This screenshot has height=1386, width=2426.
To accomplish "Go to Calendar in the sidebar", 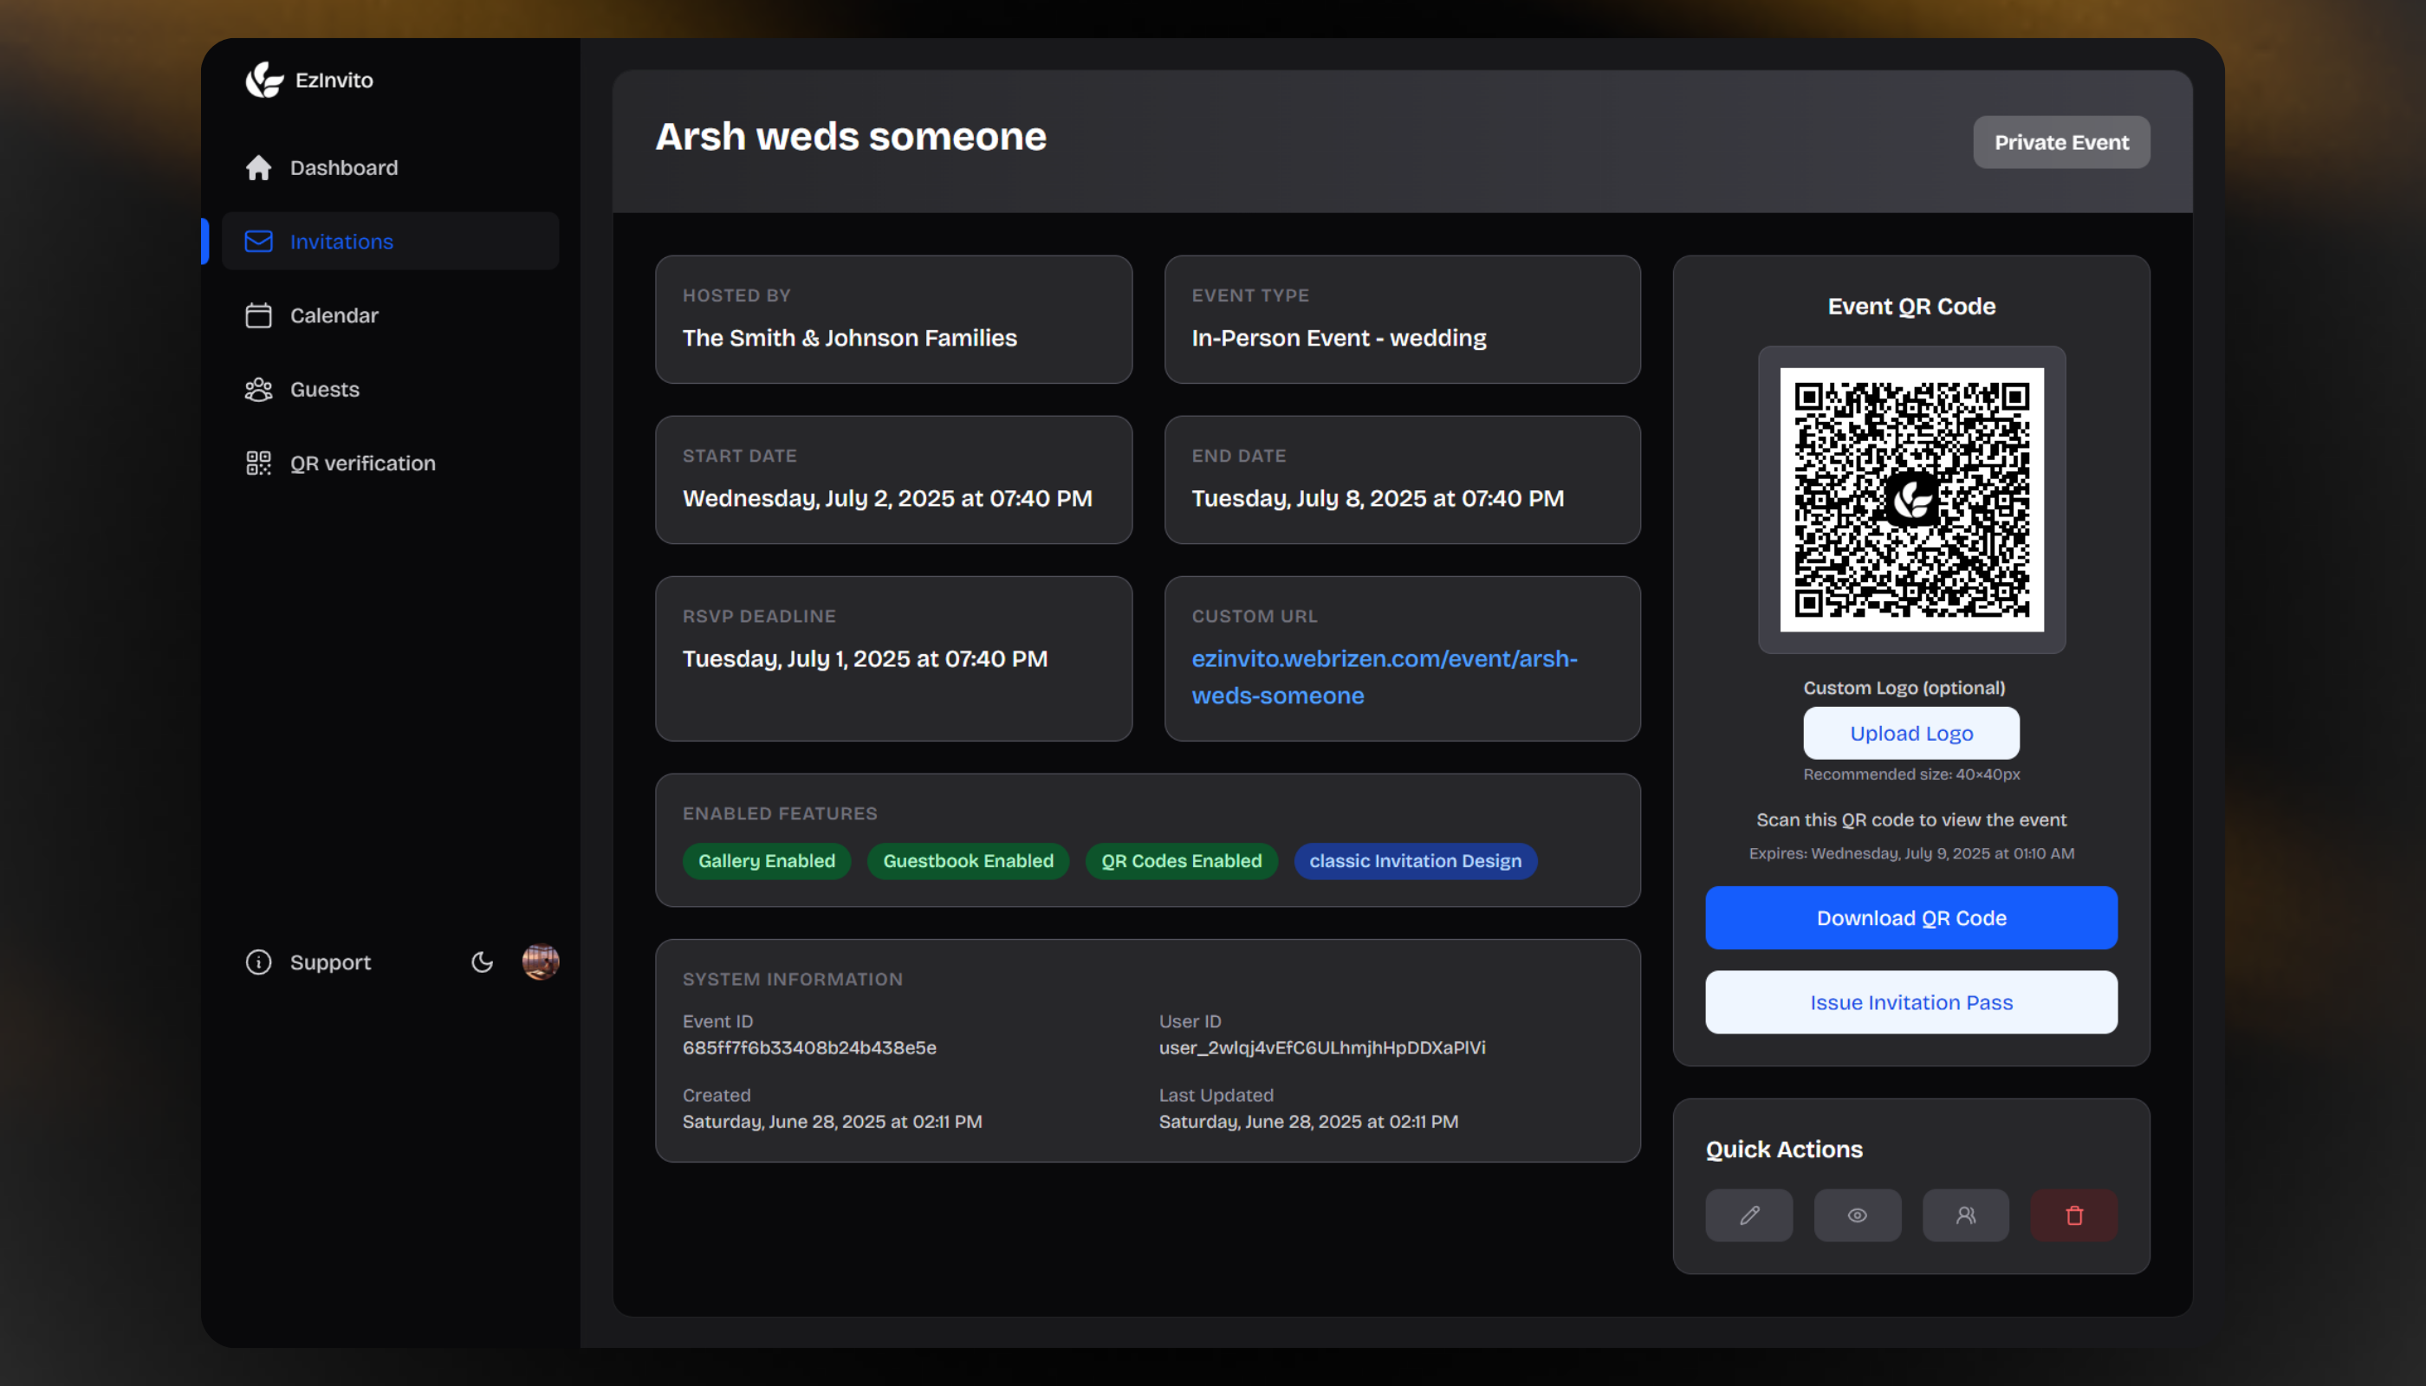I will (x=389, y=315).
